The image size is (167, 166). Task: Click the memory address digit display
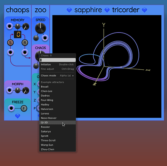click(18, 35)
